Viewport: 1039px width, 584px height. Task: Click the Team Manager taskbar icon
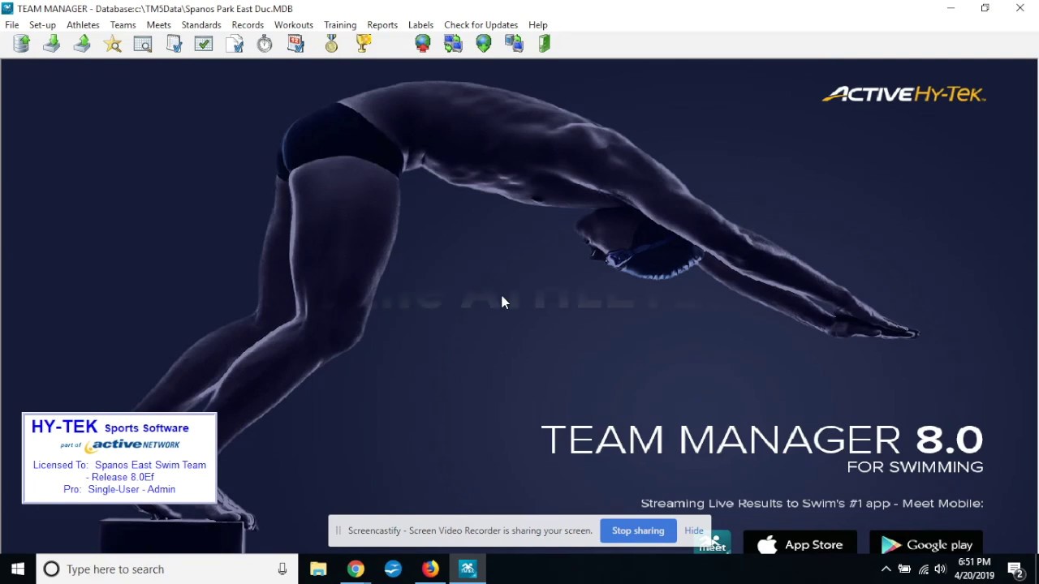[468, 569]
